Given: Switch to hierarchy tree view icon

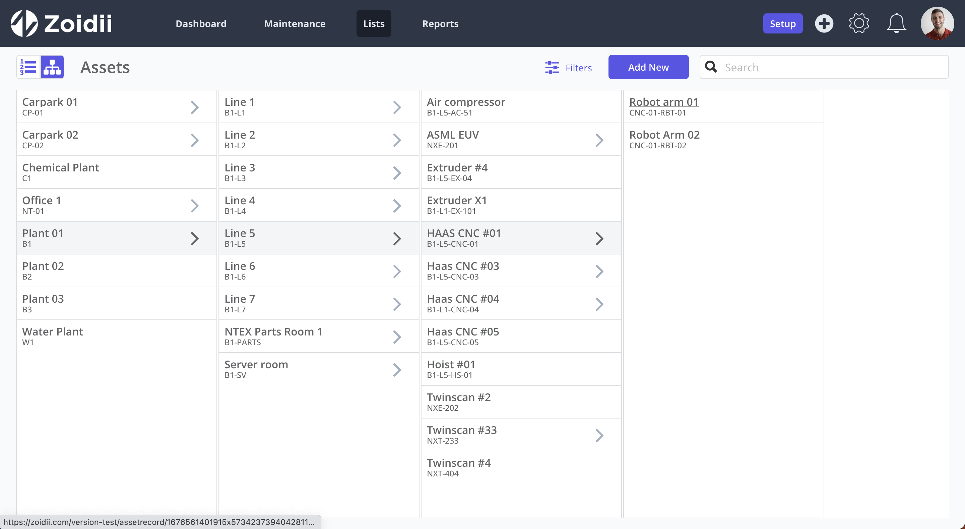Looking at the screenshot, I should click(x=52, y=67).
